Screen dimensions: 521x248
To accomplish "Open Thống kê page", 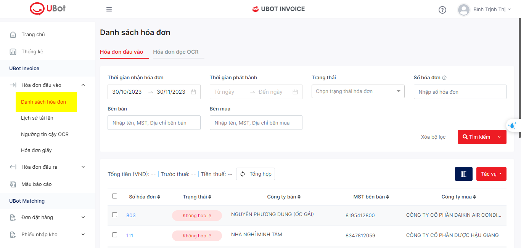I will point(32,52).
